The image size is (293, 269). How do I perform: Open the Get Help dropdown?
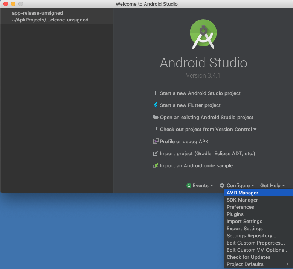pos(273,185)
